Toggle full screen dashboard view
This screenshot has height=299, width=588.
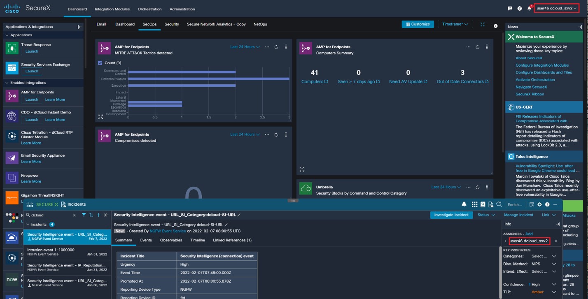[483, 24]
